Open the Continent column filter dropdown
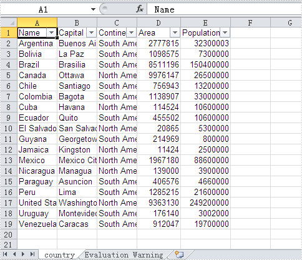Screen dimensions: 302x260 click(x=131, y=32)
